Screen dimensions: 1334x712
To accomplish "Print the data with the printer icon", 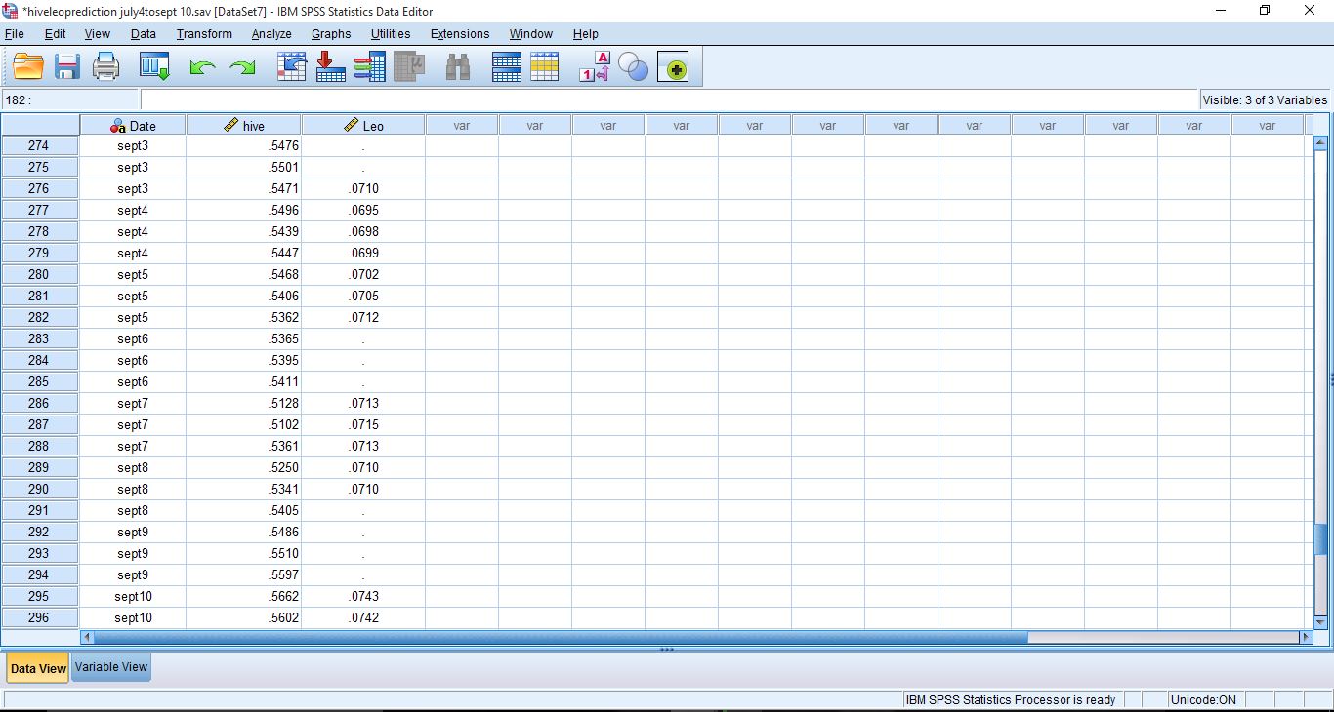I will (x=105, y=66).
